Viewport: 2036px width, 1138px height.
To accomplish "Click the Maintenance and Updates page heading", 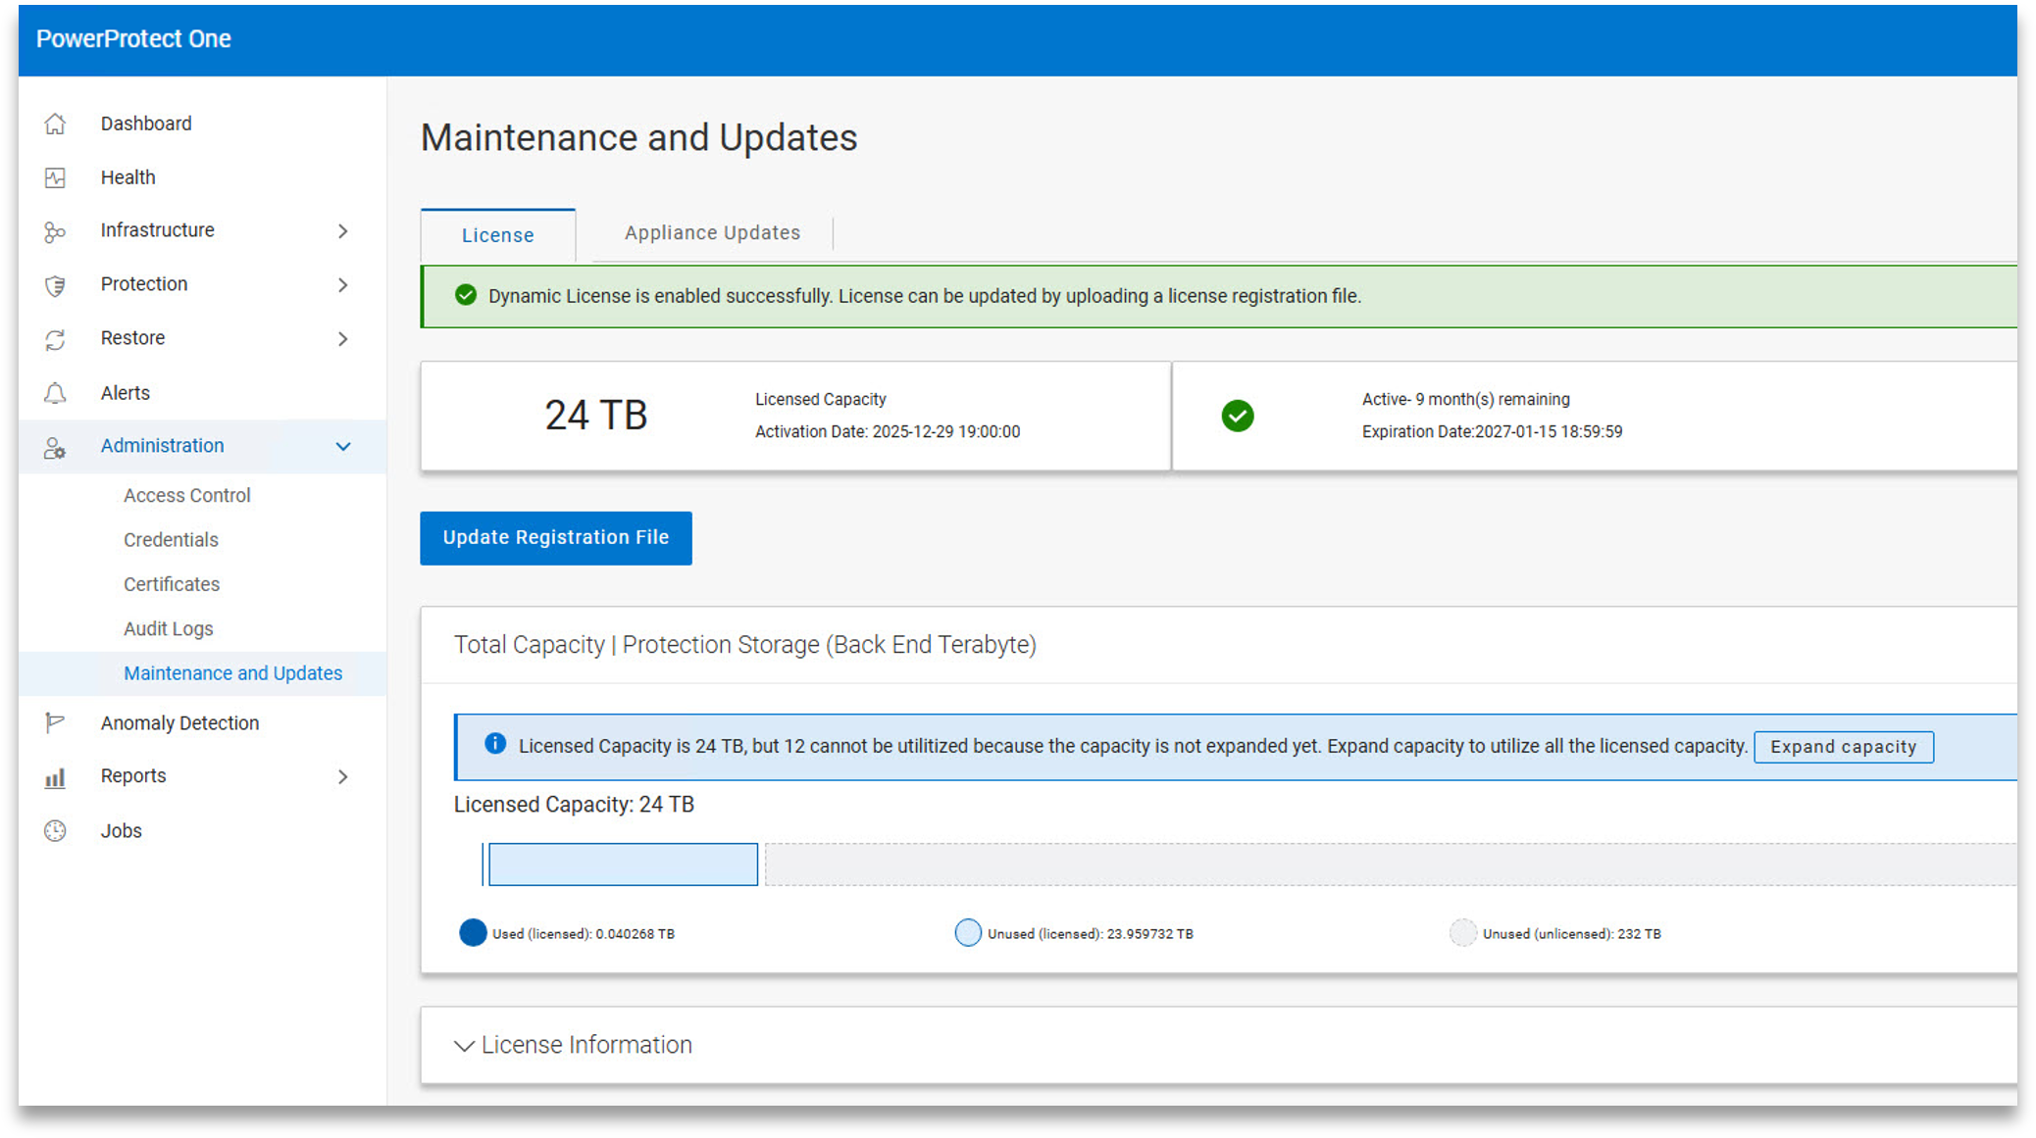I will pos(639,138).
